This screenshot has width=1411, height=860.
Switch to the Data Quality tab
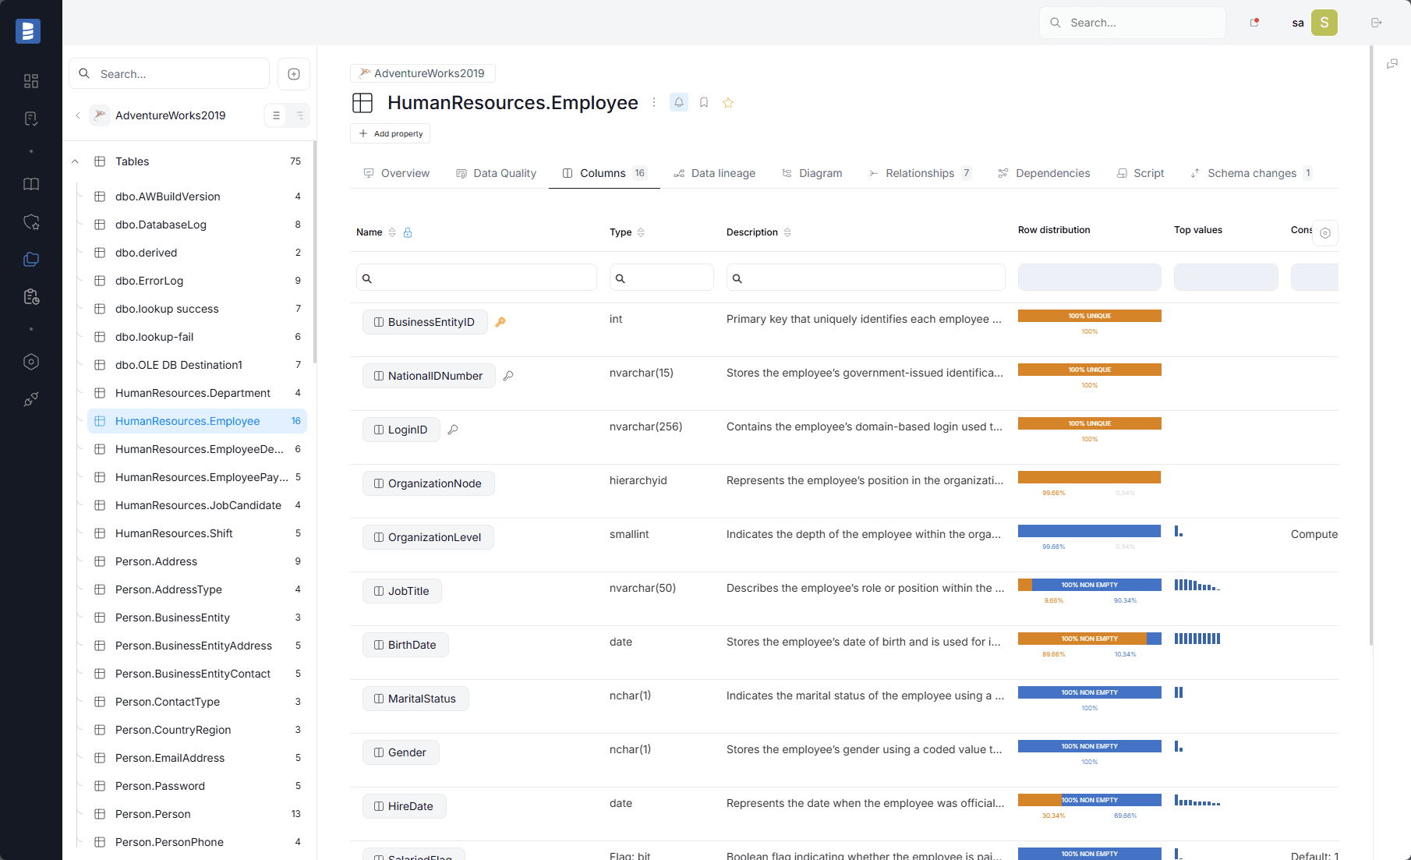pyautogui.click(x=496, y=173)
